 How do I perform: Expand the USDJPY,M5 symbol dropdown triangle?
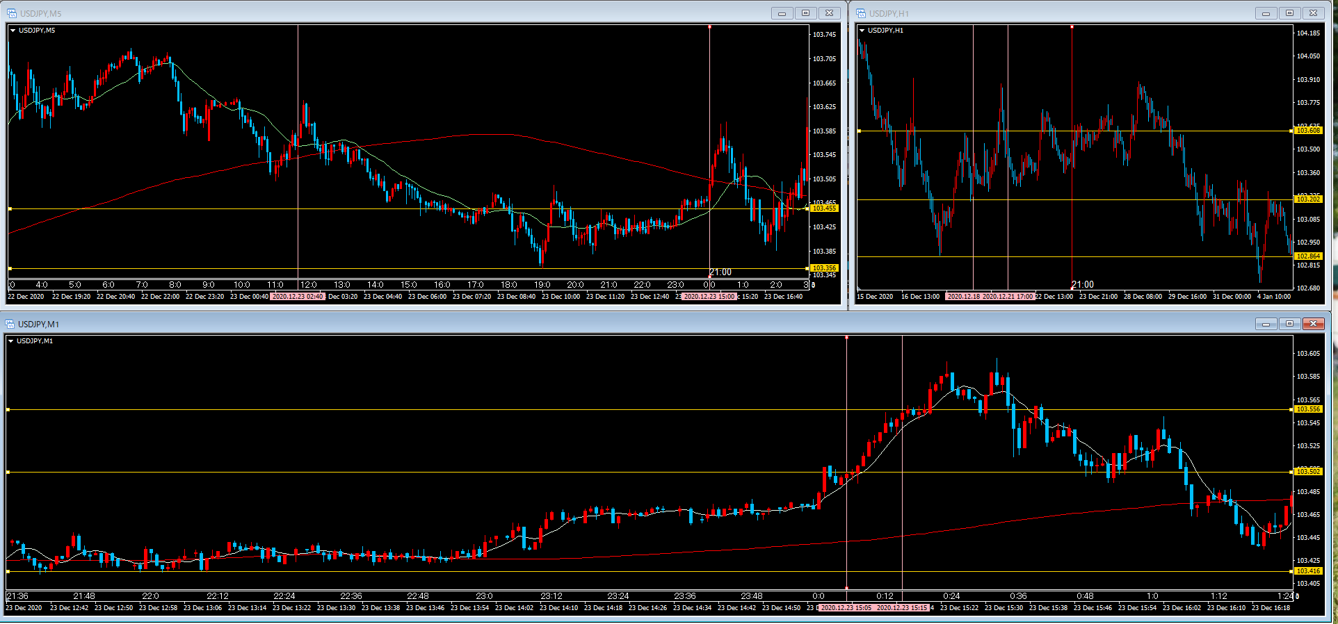pos(13,31)
